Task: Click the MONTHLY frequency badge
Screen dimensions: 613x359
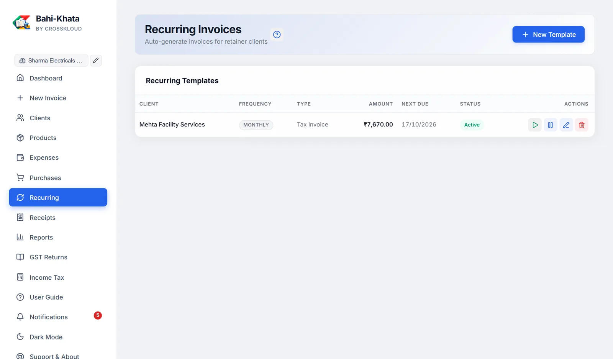Action: 256,125
